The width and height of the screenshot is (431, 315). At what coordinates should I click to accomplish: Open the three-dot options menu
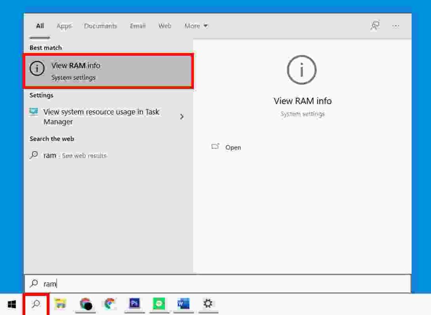(396, 26)
